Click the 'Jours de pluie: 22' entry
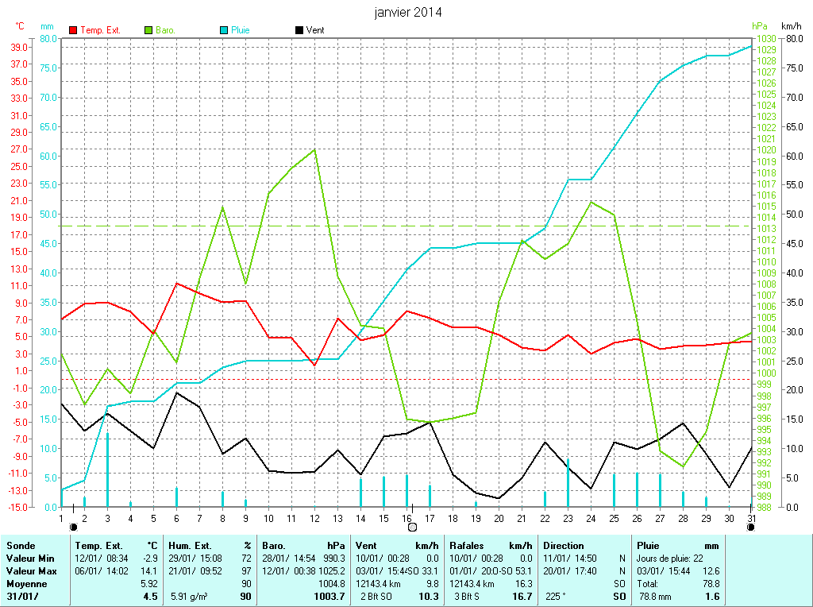This screenshot has height=607, width=813. (670, 559)
